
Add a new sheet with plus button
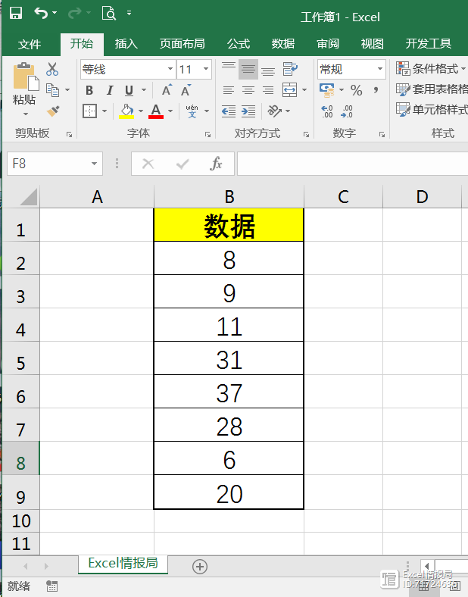200,567
